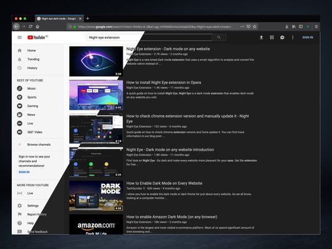Viewport: 332px width, 249px height.
Task: Open Live under More from YouTube
Action: click(30, 193)
